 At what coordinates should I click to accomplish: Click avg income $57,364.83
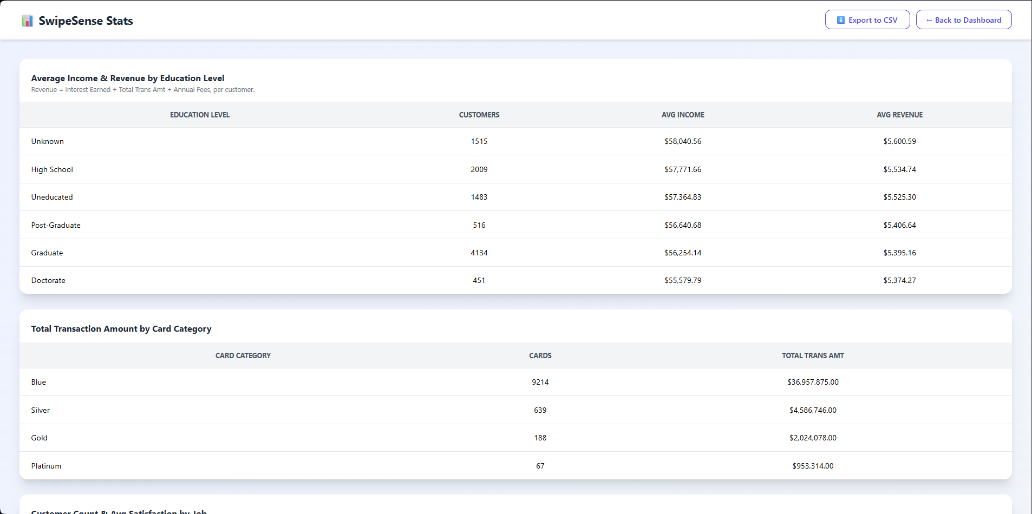click(683, 197)
